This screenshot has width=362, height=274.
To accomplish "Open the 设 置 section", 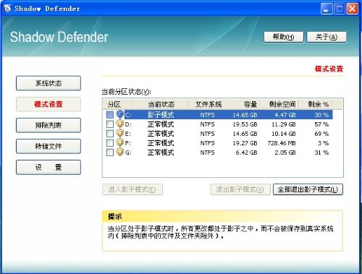I will [x=49, y=167].
